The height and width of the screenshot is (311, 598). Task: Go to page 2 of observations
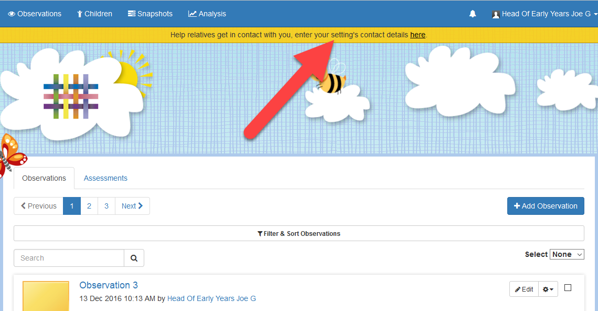click(89, 206)
